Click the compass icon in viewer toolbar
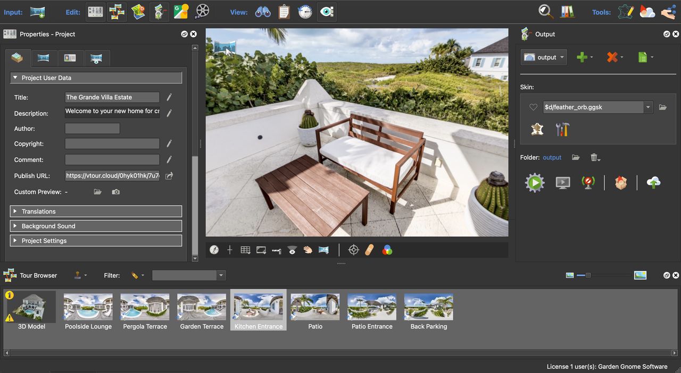 click(214, 250)
